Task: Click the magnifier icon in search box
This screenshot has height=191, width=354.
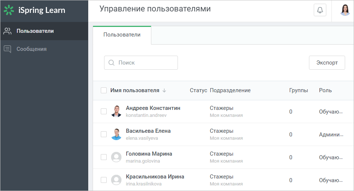Action: click(111, 63)
